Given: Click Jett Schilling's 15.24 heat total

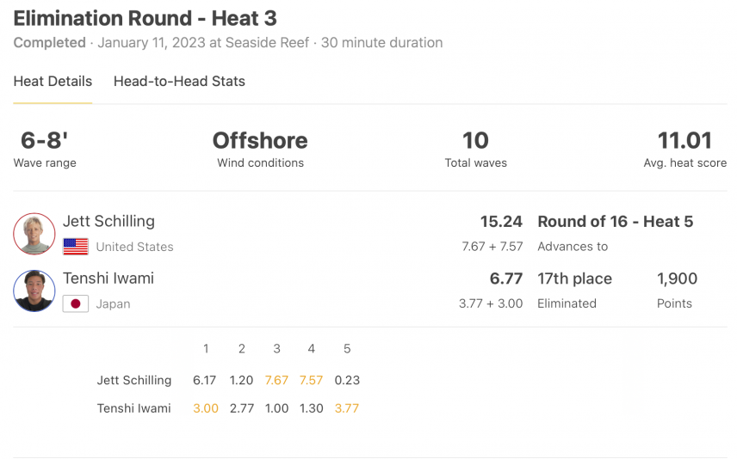Looking at the screenshot, I should pos(501,222).
